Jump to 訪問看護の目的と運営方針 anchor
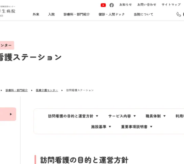Screen dimensions: 184x164 click(x=73, y=116)
